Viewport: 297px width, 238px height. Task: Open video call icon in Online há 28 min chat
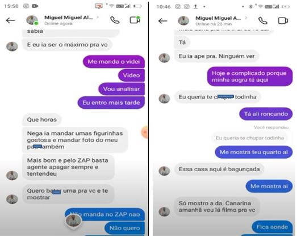click(x=283, y=20)
